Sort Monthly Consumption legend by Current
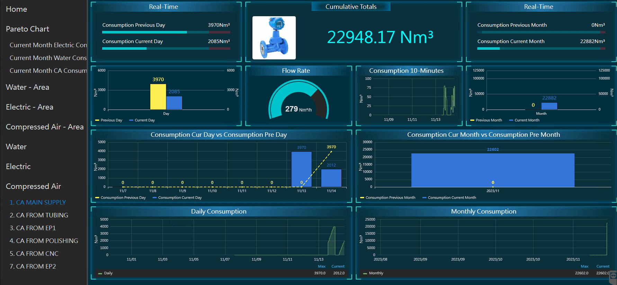Image resolution: width=617 pixels, height=285 pixels. tap(602, 266)
